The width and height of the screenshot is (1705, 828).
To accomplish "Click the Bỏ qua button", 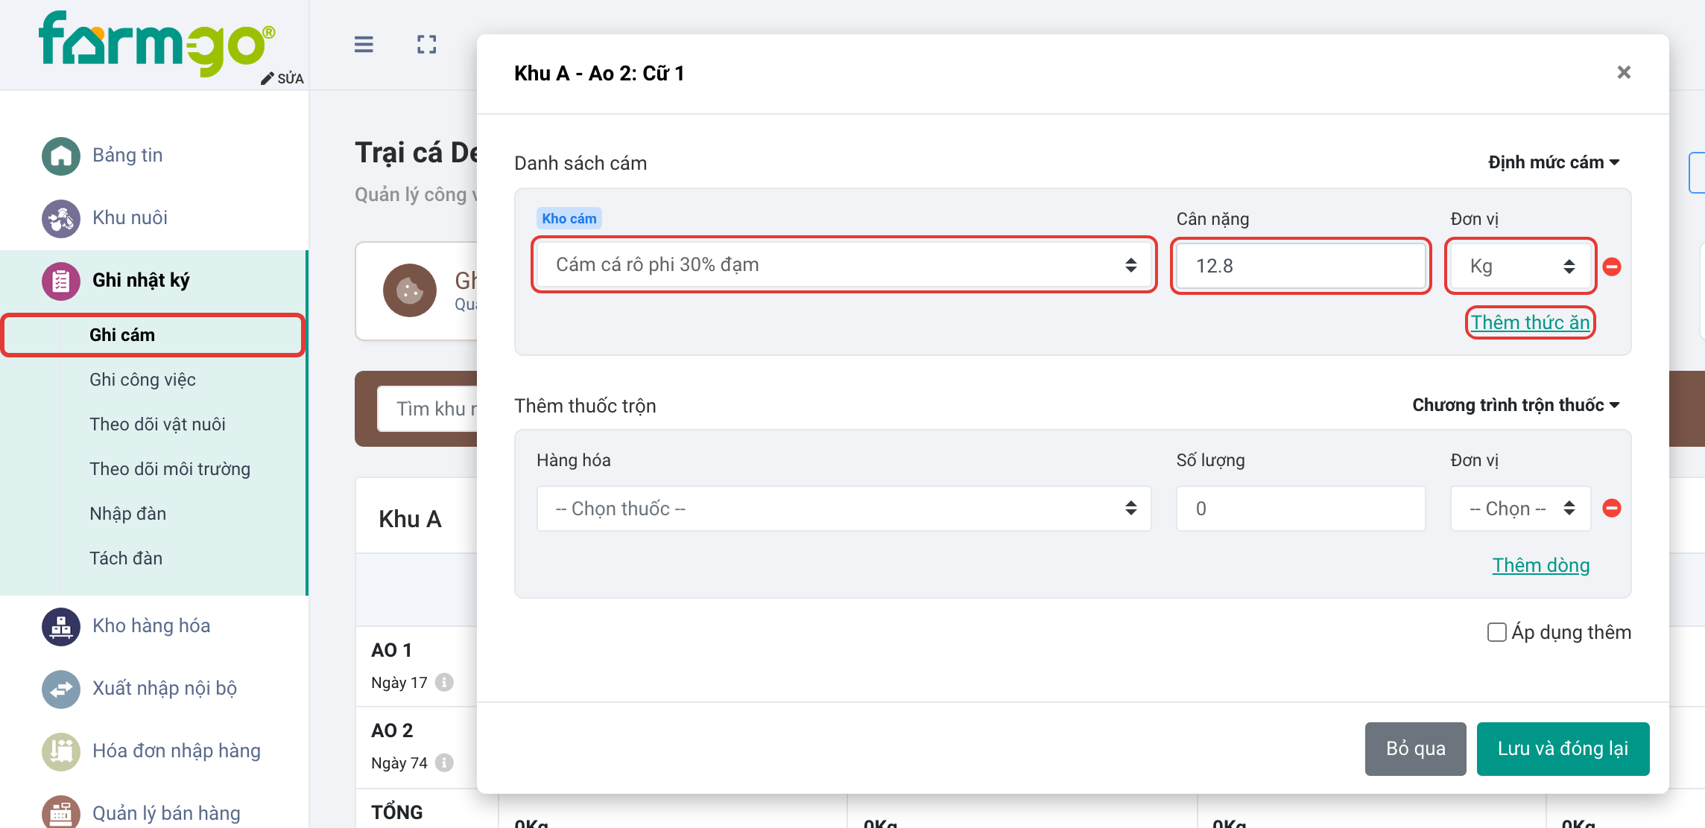I will coord(1416,749).
